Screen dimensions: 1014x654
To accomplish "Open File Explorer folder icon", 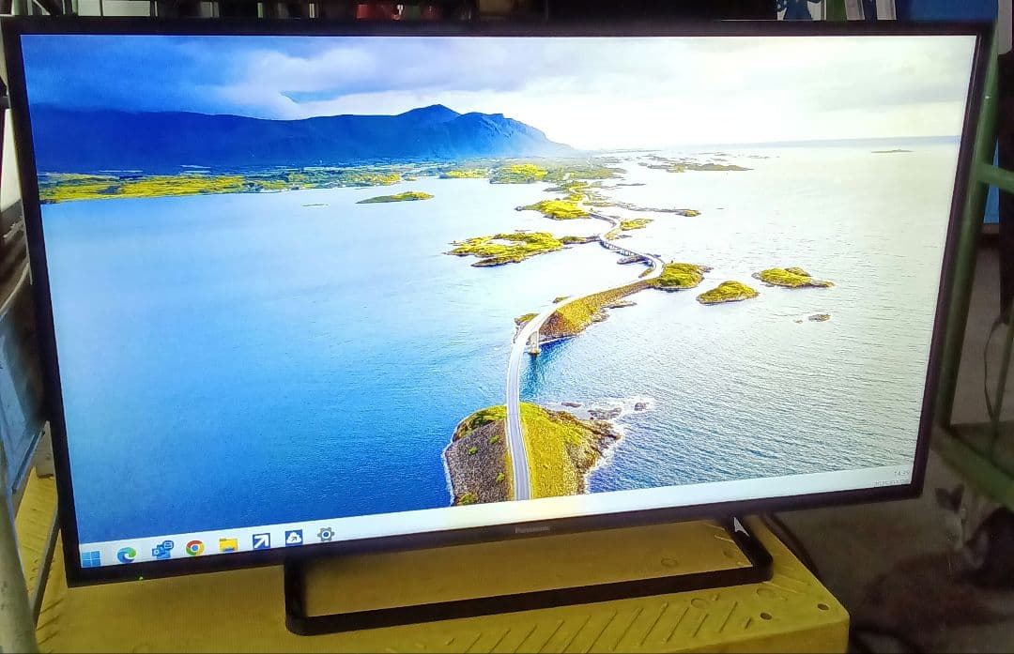I will point(228,544).
